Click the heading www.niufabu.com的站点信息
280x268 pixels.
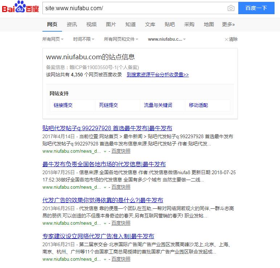(90, 57)
